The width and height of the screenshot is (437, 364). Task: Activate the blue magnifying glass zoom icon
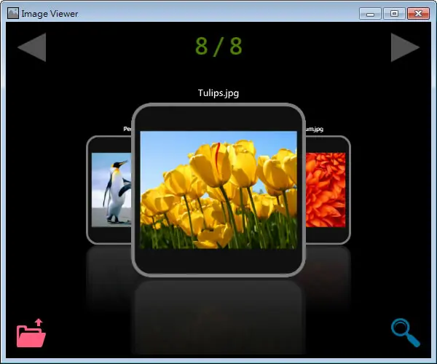point(406,333)
